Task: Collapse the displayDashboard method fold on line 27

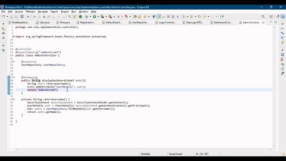Action: [x=14, y=77]
